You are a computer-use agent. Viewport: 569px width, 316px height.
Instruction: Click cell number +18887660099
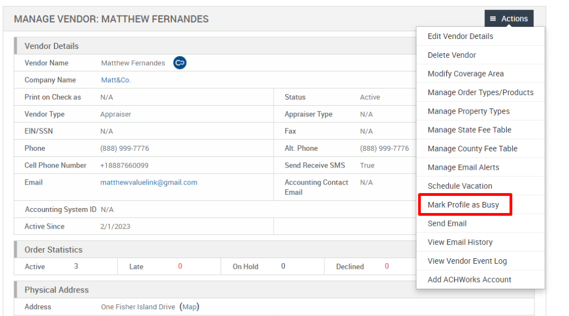click(x=124, y=165)
